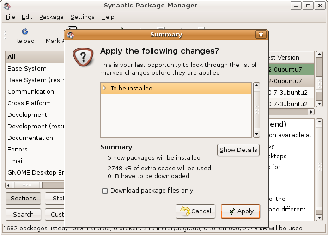Click the Latest Version column header
The image size is (328, 235).
[292, 57]
